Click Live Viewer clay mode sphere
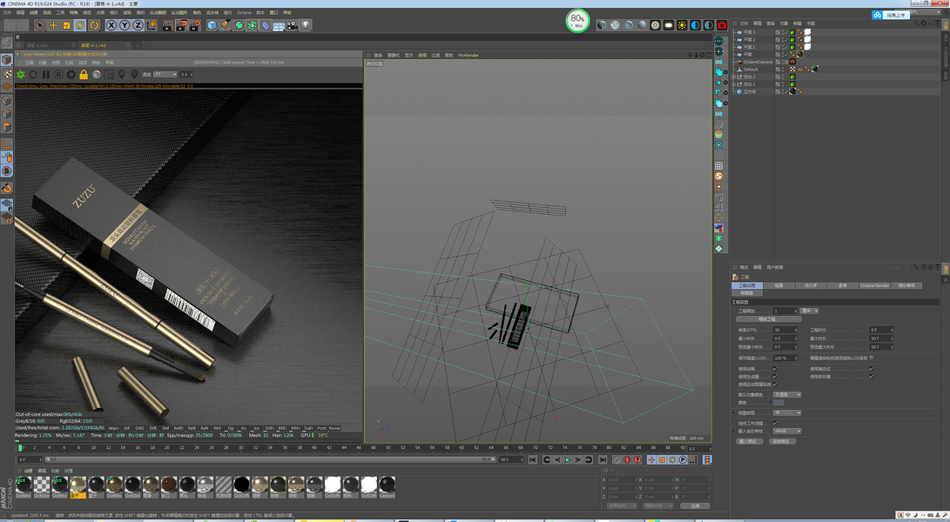950x522 pixels. click(97, 75)
